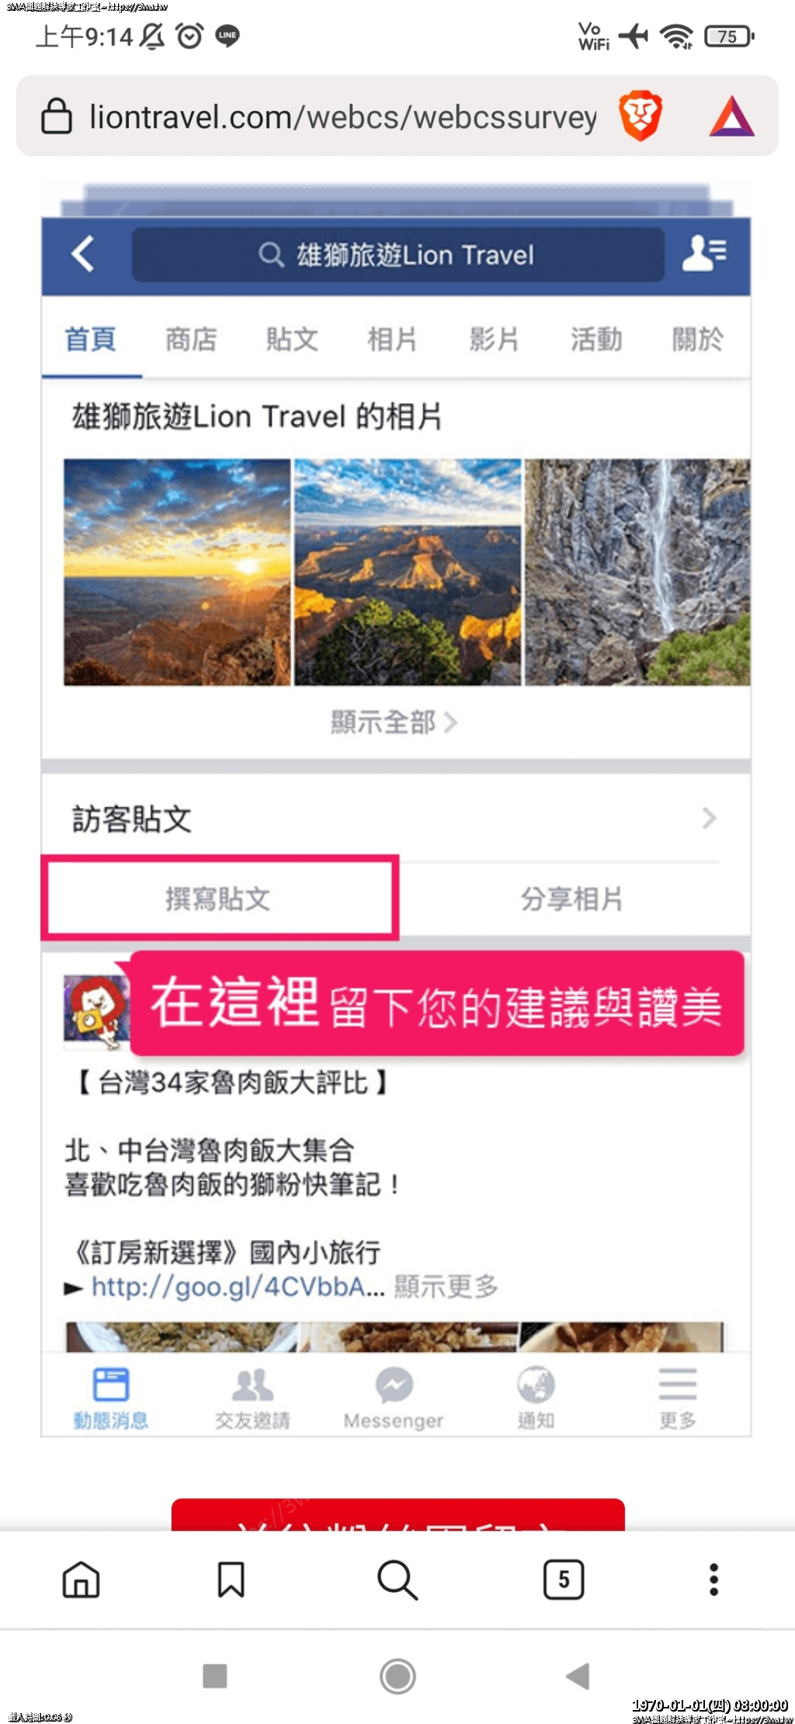
Task: Tap the Brave Shields lion icon
Action: (641, 116)
